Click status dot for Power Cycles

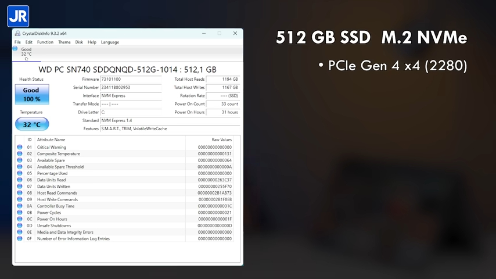point(20,213)
